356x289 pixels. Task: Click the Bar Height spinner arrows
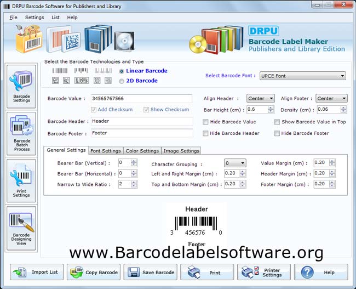271,110
